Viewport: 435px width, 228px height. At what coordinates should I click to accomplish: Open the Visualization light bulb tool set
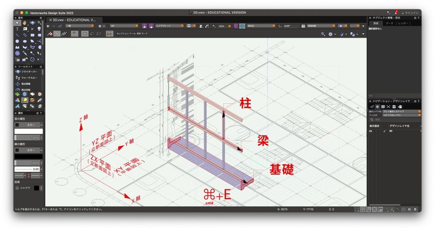pos(25,100)
